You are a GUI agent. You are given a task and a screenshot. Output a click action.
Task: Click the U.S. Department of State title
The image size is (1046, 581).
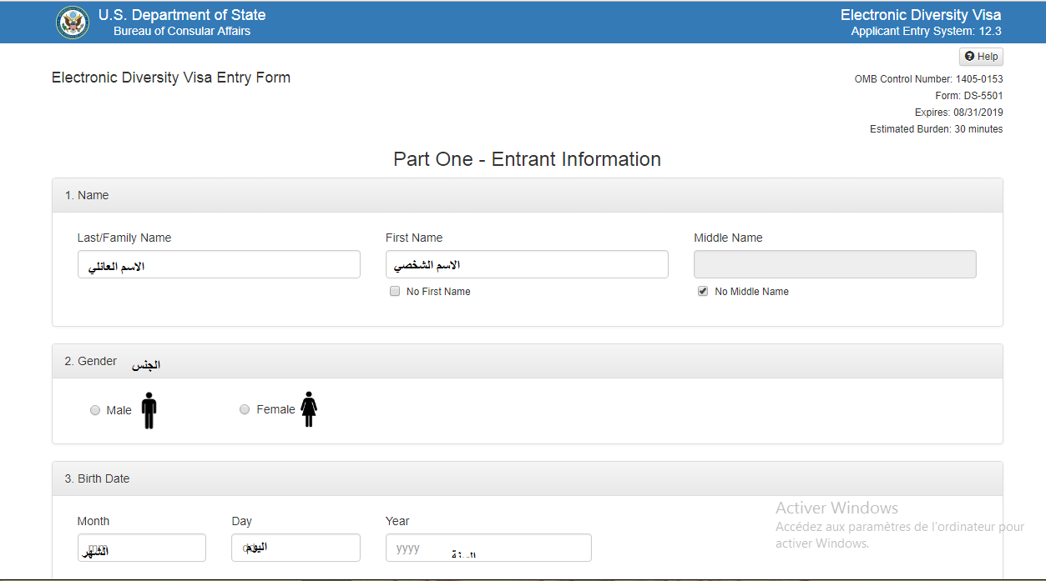182,15
